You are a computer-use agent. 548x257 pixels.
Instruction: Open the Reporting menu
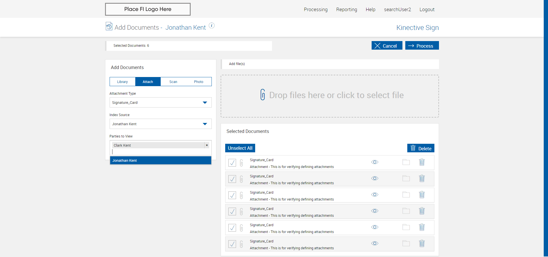tap(346, 9)
